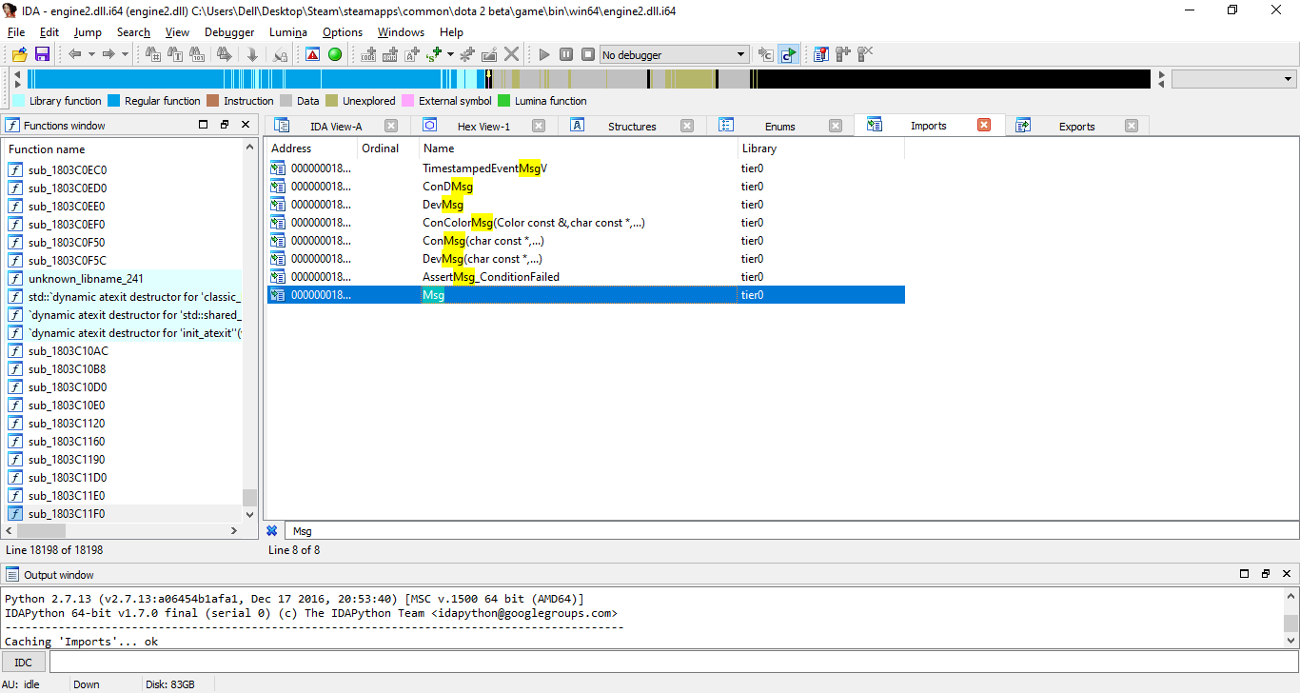The height and width of the screenshot is (693, 1300).
Task: Open the Options menu
Action: (x=343, y=31)
